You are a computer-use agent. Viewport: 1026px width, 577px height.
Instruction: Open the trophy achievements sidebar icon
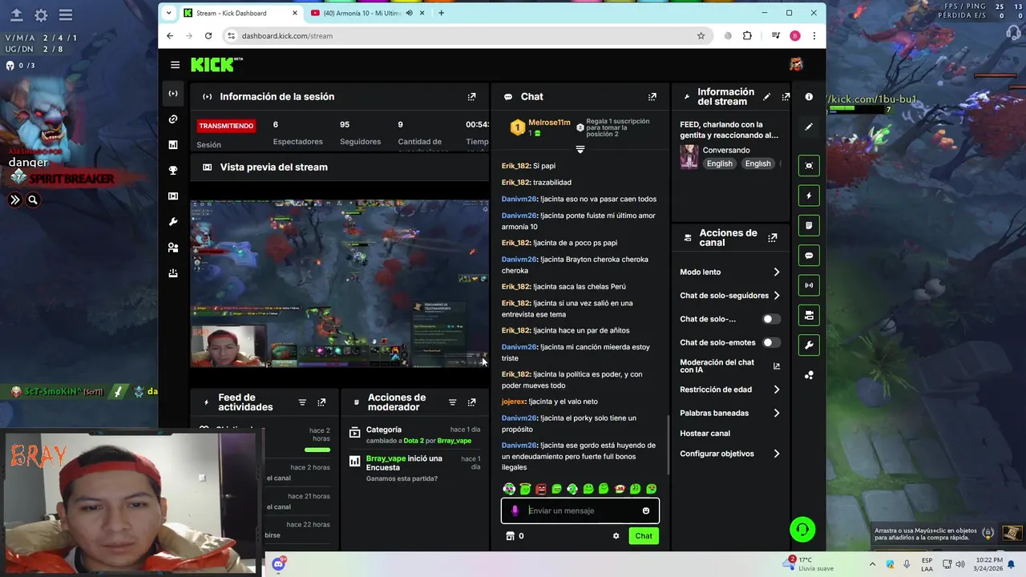[173, 171]
